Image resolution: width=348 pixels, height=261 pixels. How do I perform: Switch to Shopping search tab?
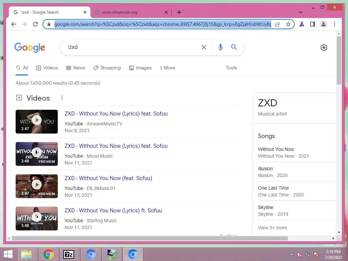coord(107,68)
